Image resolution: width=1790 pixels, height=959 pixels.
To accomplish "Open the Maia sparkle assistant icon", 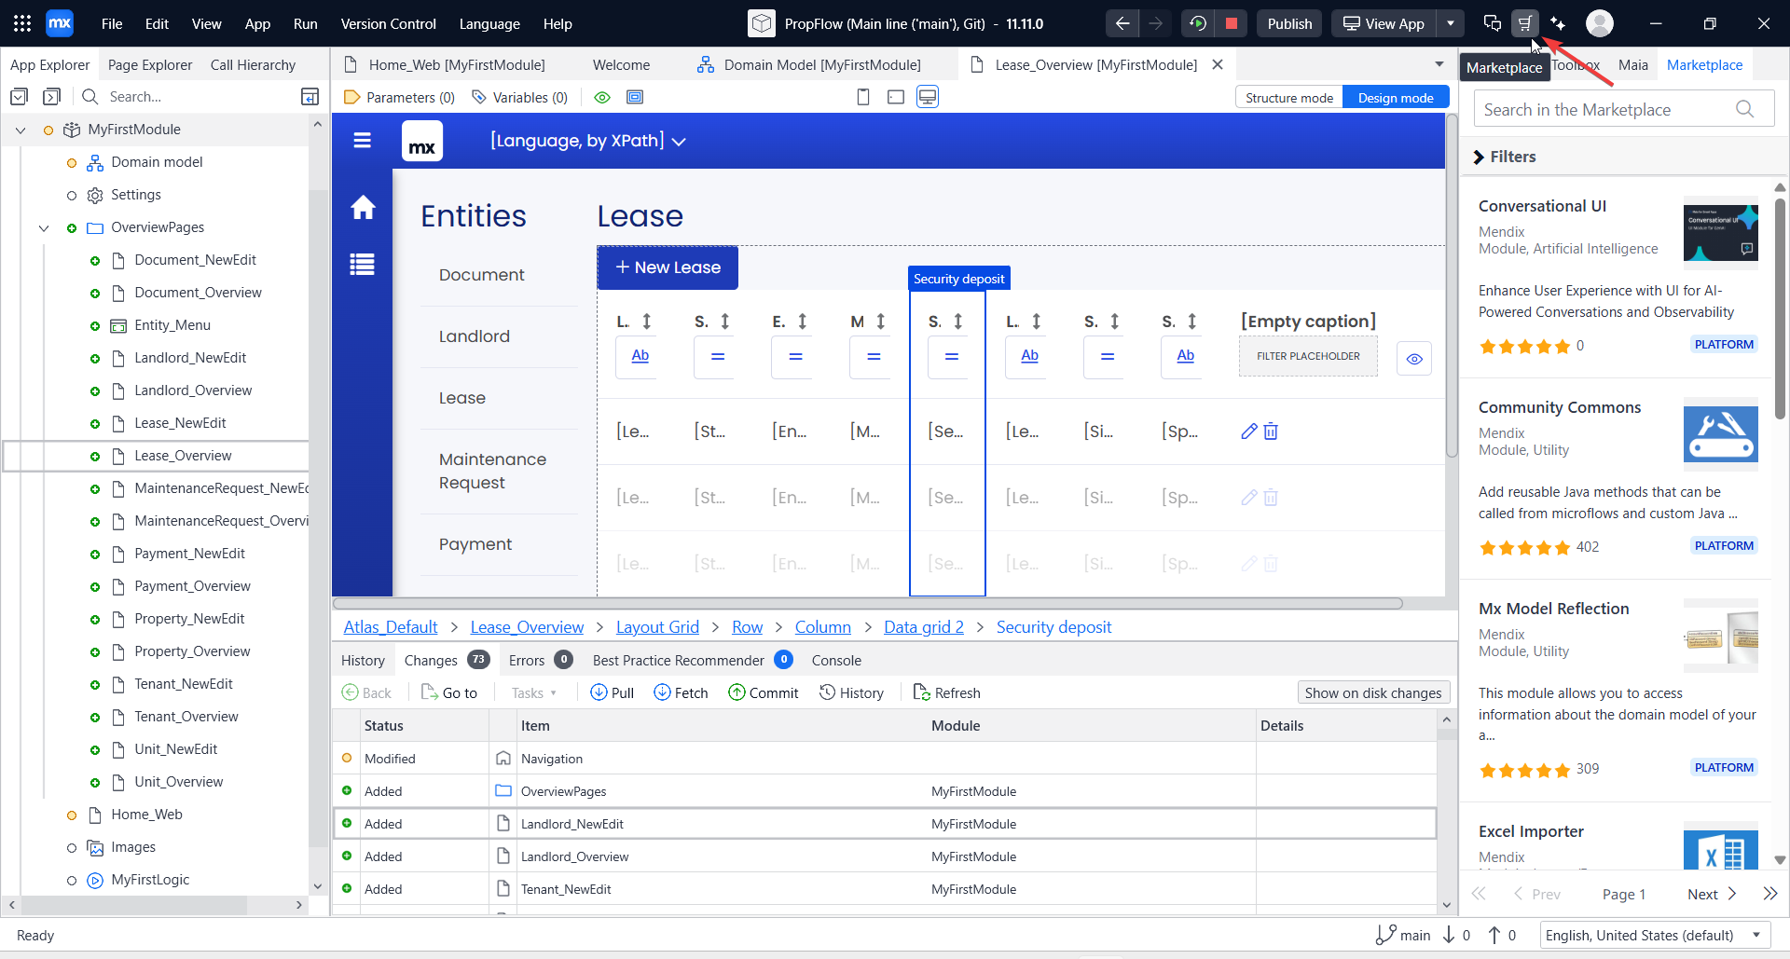I will tap(1558, 23).
